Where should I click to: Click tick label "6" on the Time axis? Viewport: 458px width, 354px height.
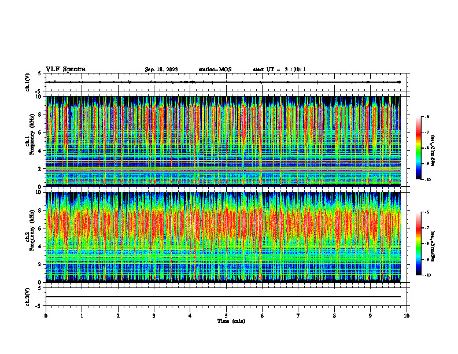pyautogui.click(x=262, y=316)
